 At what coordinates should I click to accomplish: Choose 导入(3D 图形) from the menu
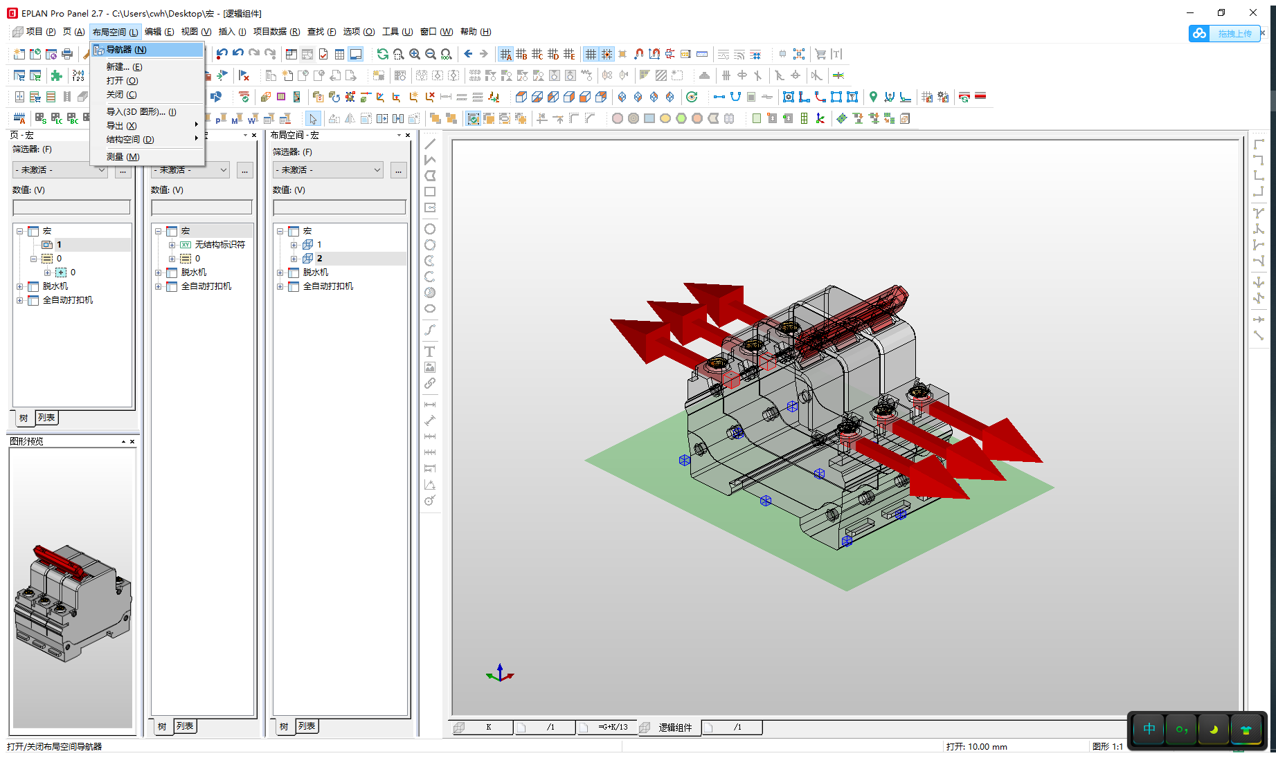[141, 111]
